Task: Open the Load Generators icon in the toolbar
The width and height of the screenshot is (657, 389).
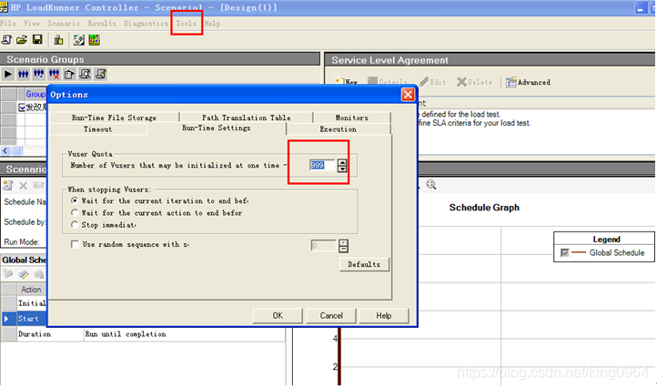Action: pyautogui.click(x=58, y=40)
